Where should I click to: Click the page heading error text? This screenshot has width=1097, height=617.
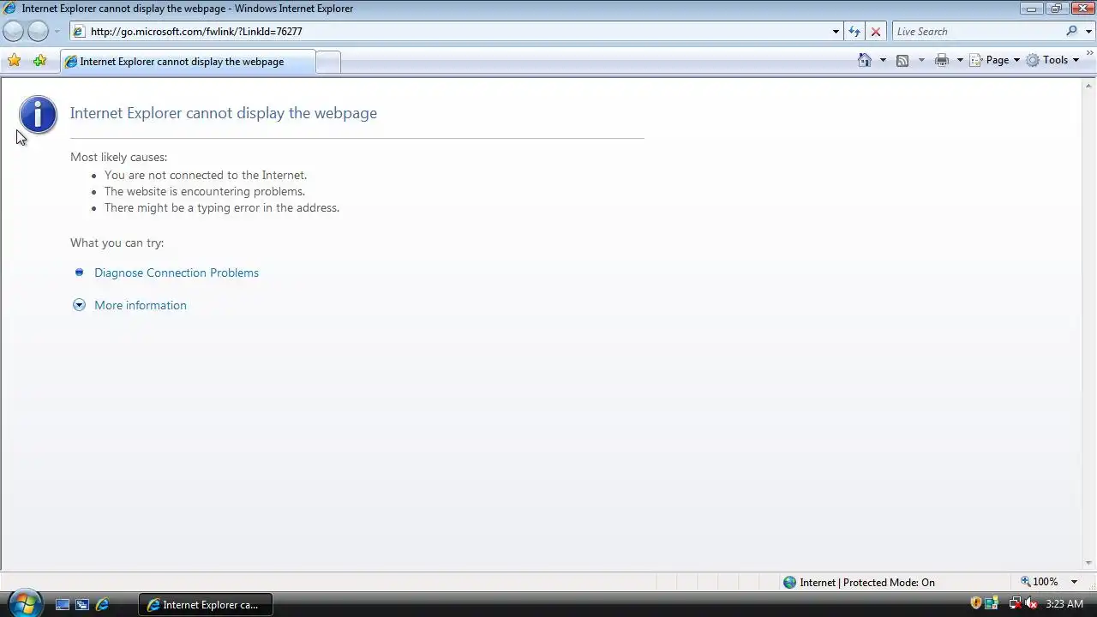coord(224,113)
